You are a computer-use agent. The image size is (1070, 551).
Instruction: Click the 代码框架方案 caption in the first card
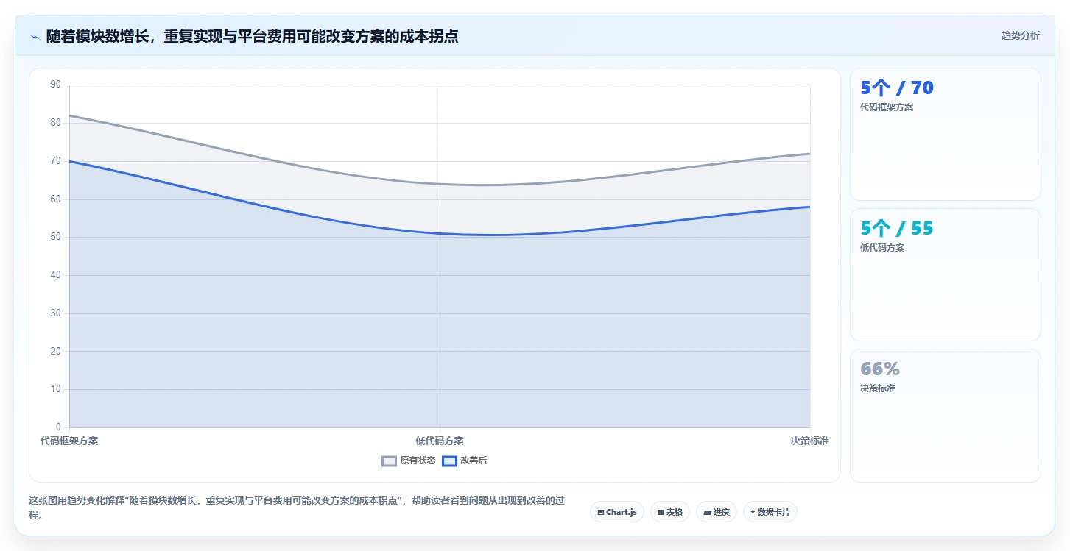click(x=887, y=107)
